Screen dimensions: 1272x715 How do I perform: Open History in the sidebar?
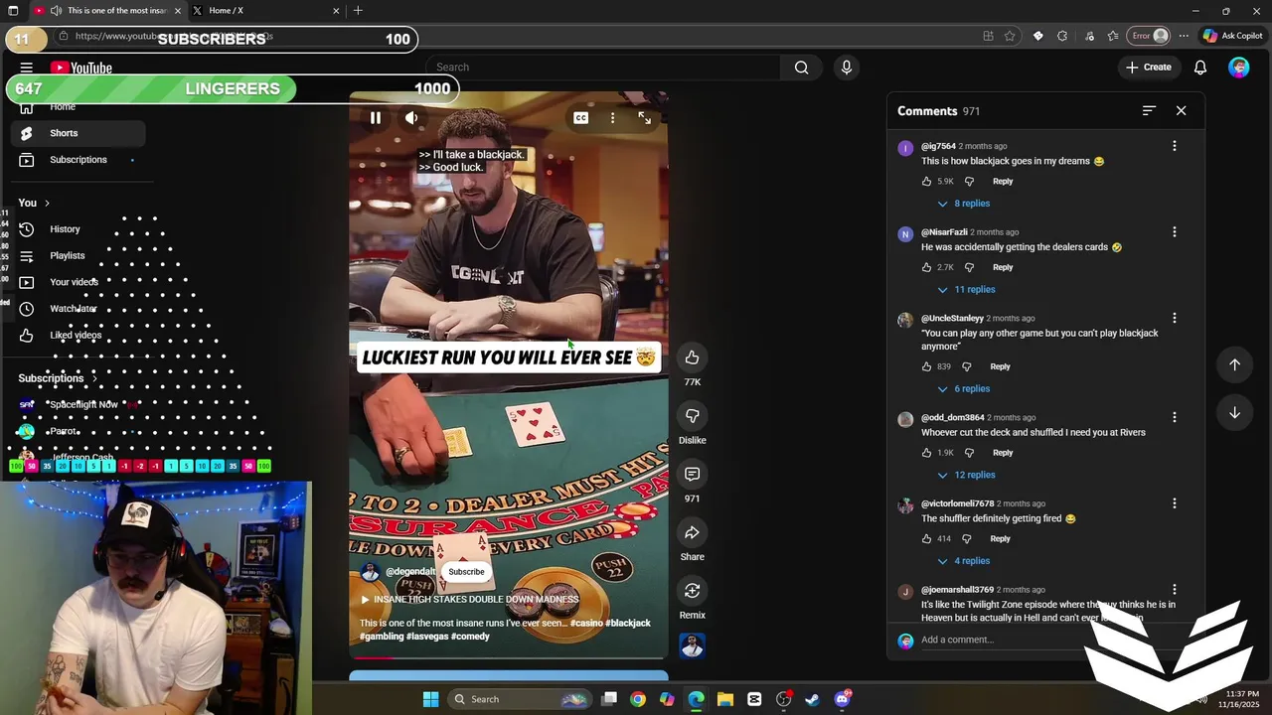point(78,229)
